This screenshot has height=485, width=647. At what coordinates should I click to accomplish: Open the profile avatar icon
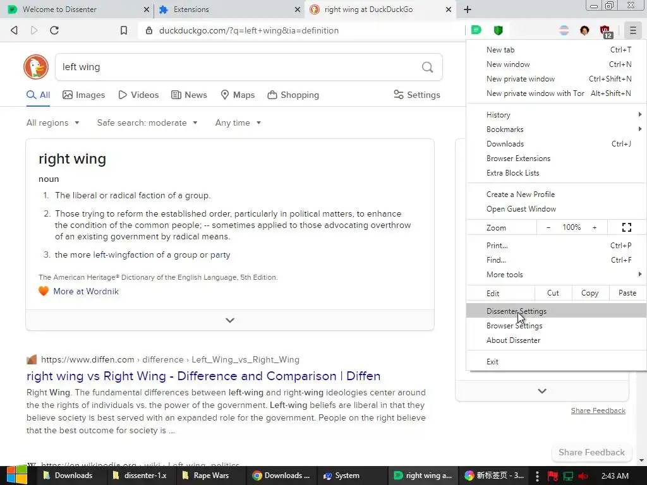click(x=584, y=30)
